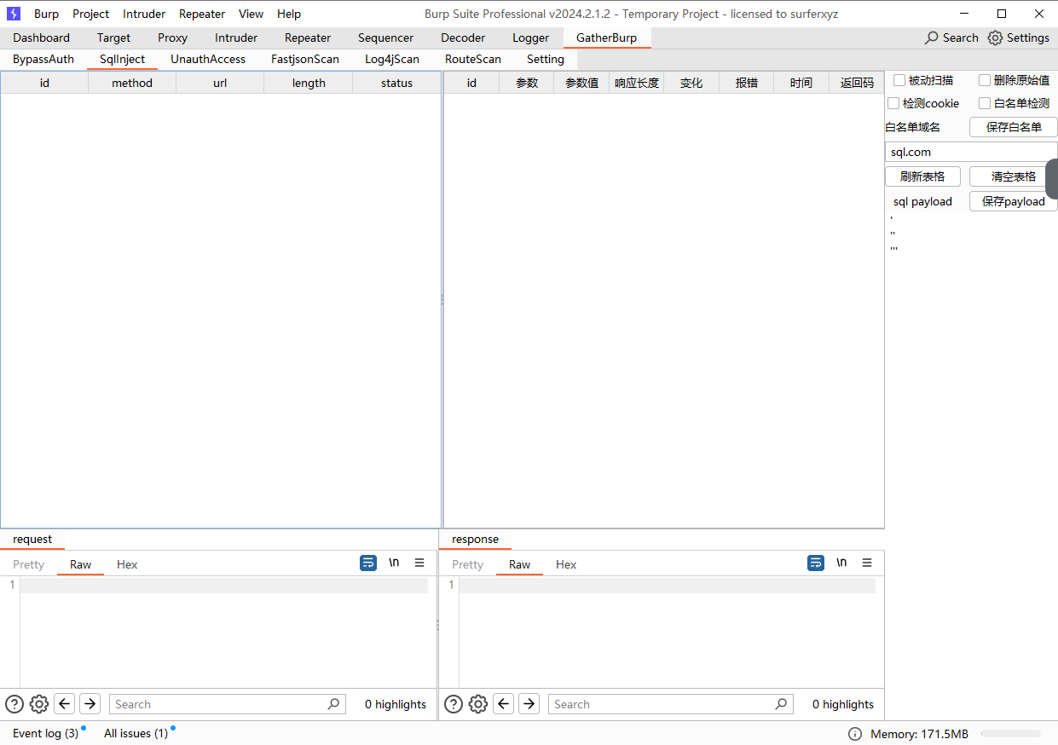Enable the 白名单检测 checkbox
This screenshot has height=745, width=1058.
click(x=985, y=103)
